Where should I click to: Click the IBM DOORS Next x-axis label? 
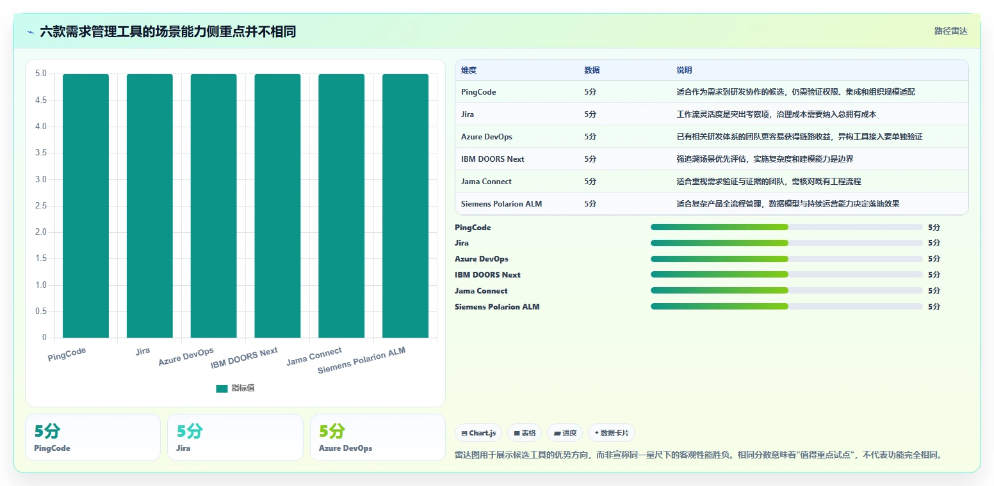245,358
